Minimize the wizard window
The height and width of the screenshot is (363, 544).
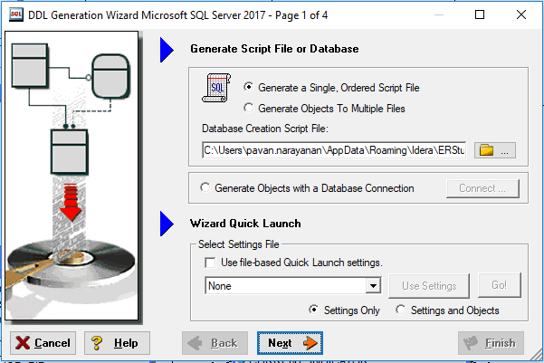pos(439,14)
